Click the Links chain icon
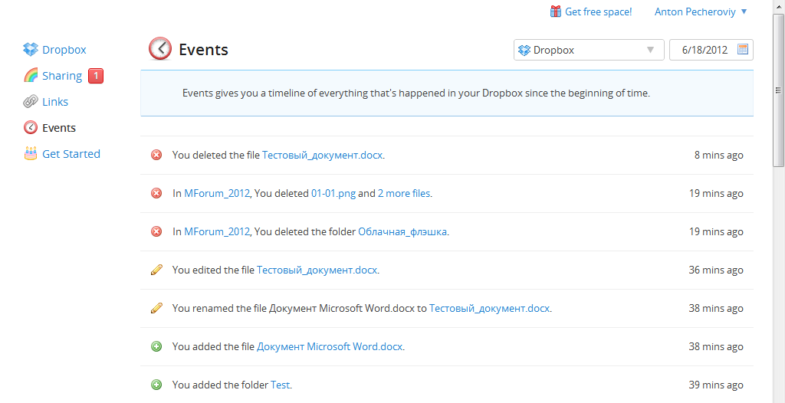Image resolution: width=785 pixels, height=403 pixels. pos(31,102)
